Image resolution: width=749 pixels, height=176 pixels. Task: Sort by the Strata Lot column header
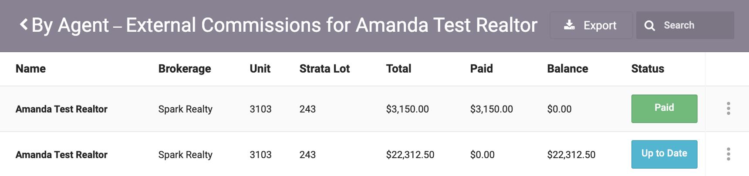324,69
